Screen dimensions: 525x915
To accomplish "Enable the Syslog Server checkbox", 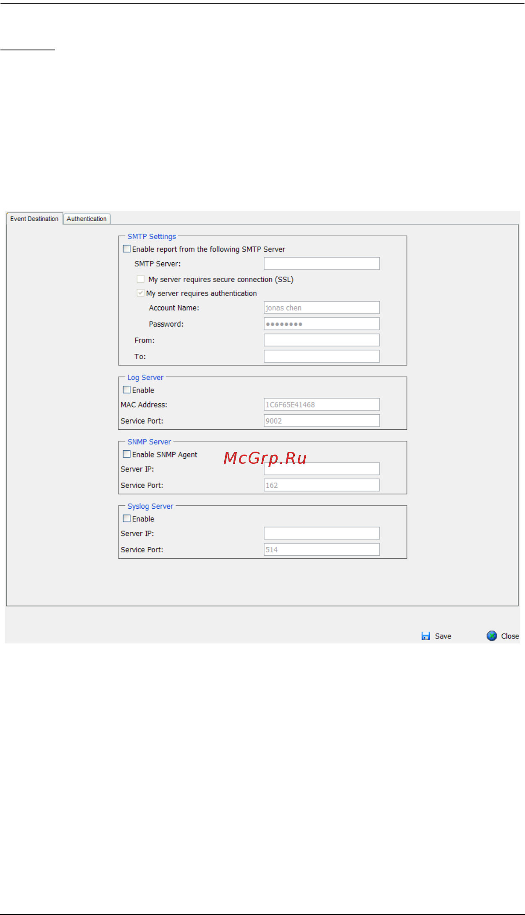I will (126, 519).
